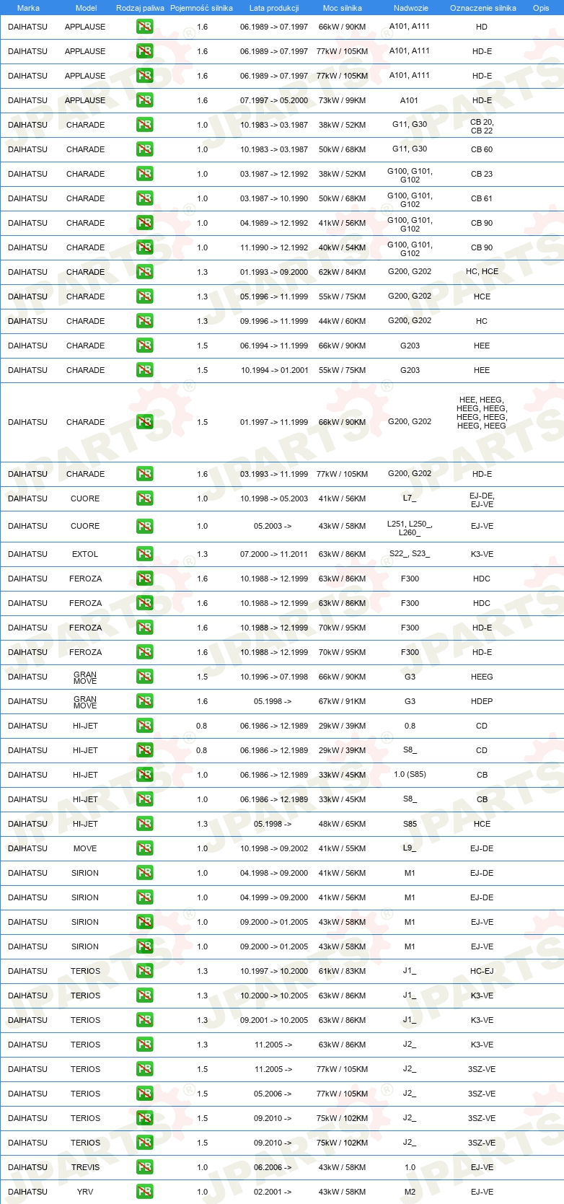Click fuel icon in TERIOS HC-EJ row
This screenshot has height=1204, width=564.
click(144, 971)
